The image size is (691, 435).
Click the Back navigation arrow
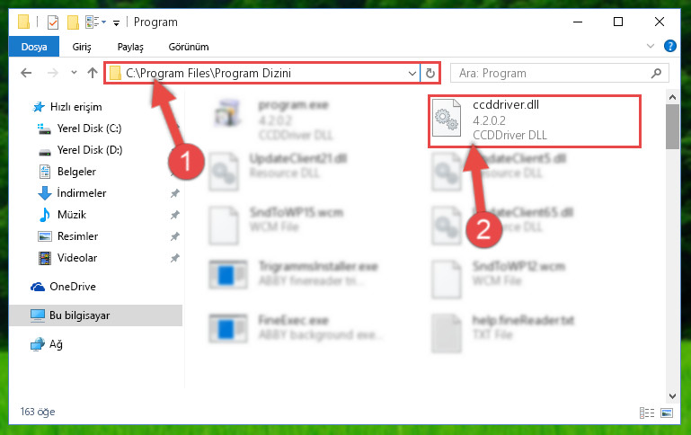[x=26, y=73]
